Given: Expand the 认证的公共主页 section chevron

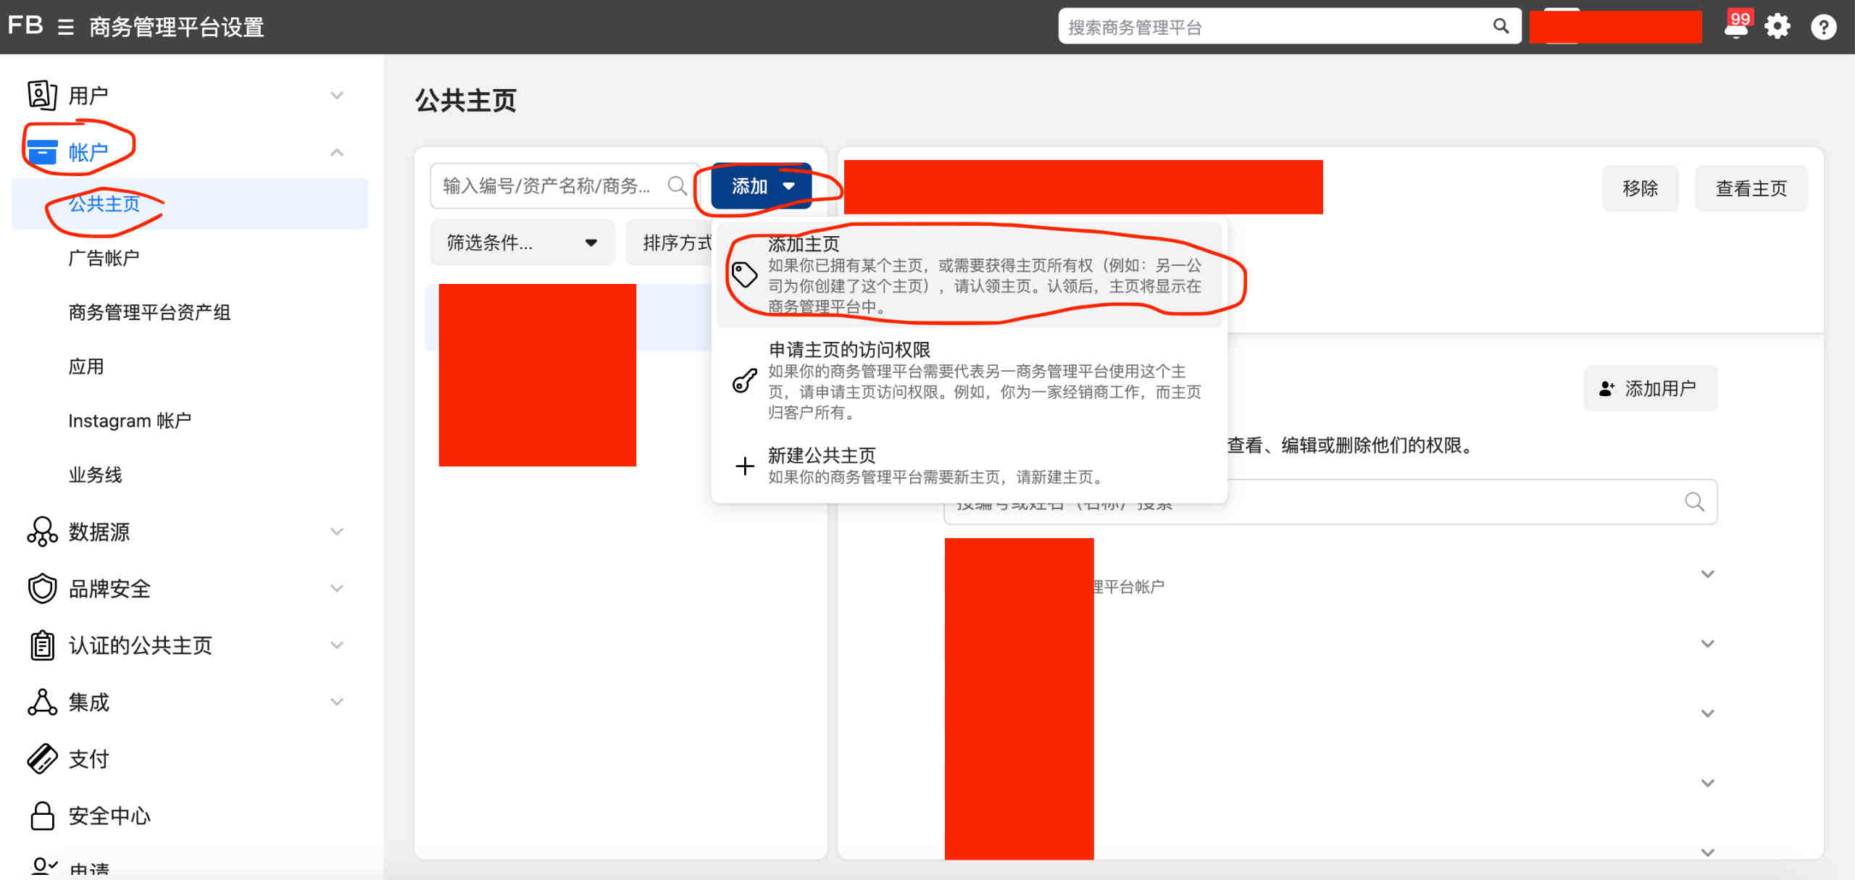Looking at the screenshot, I should pyautogui.click(x=337, y=645).
